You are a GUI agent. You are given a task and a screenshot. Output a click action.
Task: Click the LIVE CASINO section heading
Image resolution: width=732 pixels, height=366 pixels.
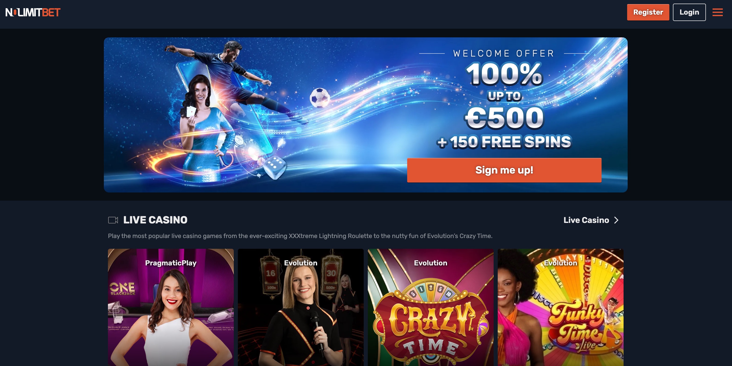(155, 220)
